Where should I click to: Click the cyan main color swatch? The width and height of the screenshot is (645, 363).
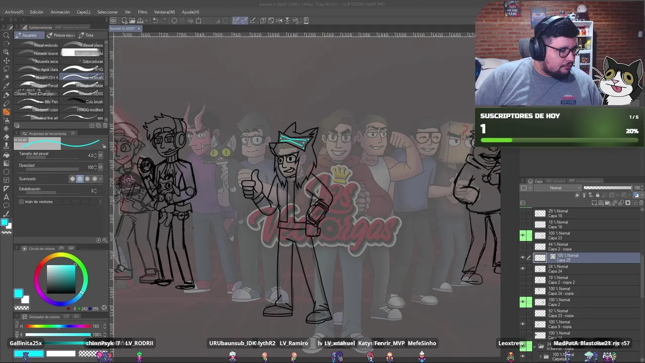(19, 293)
